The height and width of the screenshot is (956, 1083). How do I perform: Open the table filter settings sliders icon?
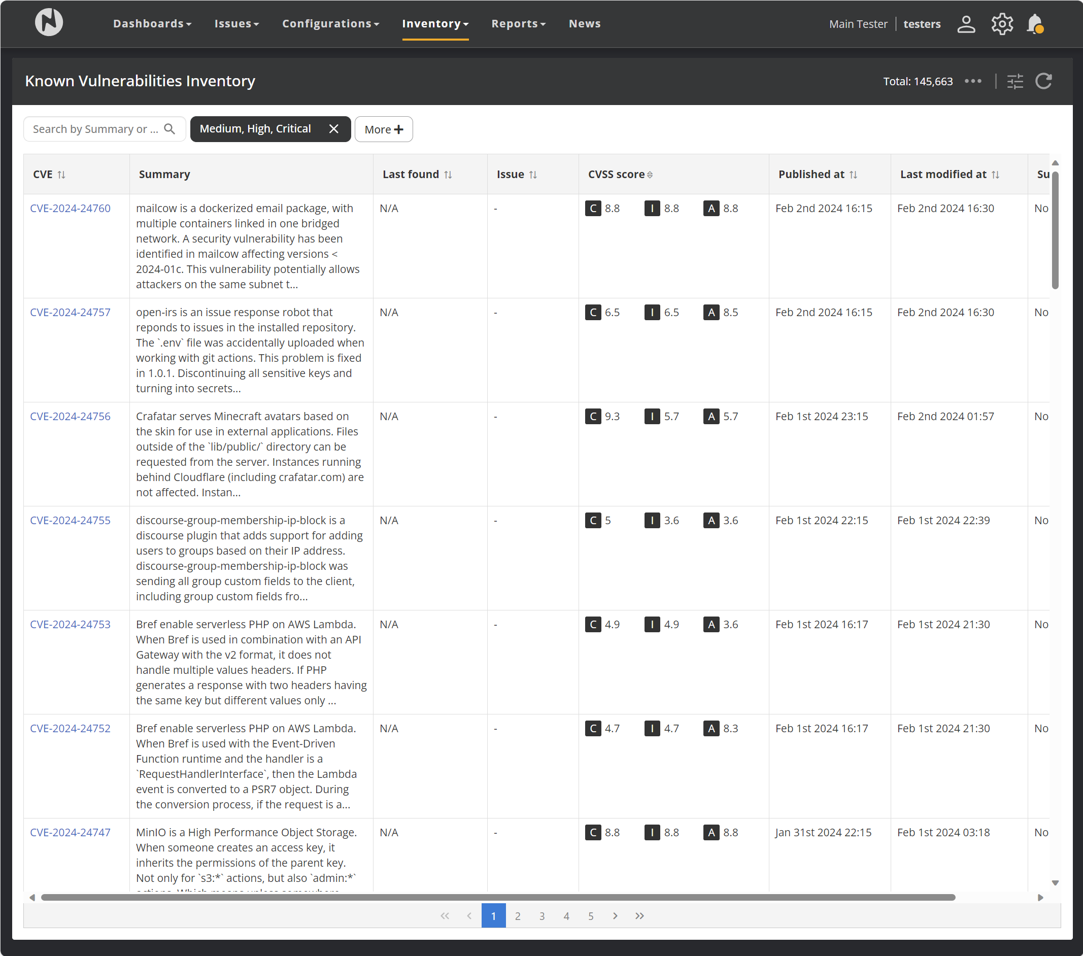click(1014, 81)
